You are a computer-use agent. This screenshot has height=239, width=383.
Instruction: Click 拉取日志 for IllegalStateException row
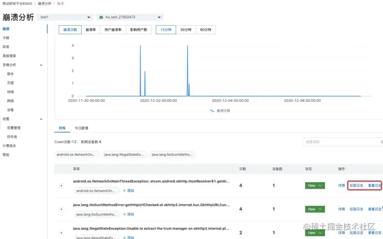pos(356,233)
